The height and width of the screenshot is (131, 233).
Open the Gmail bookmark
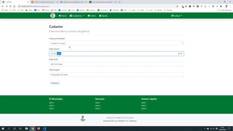[46, 10]
